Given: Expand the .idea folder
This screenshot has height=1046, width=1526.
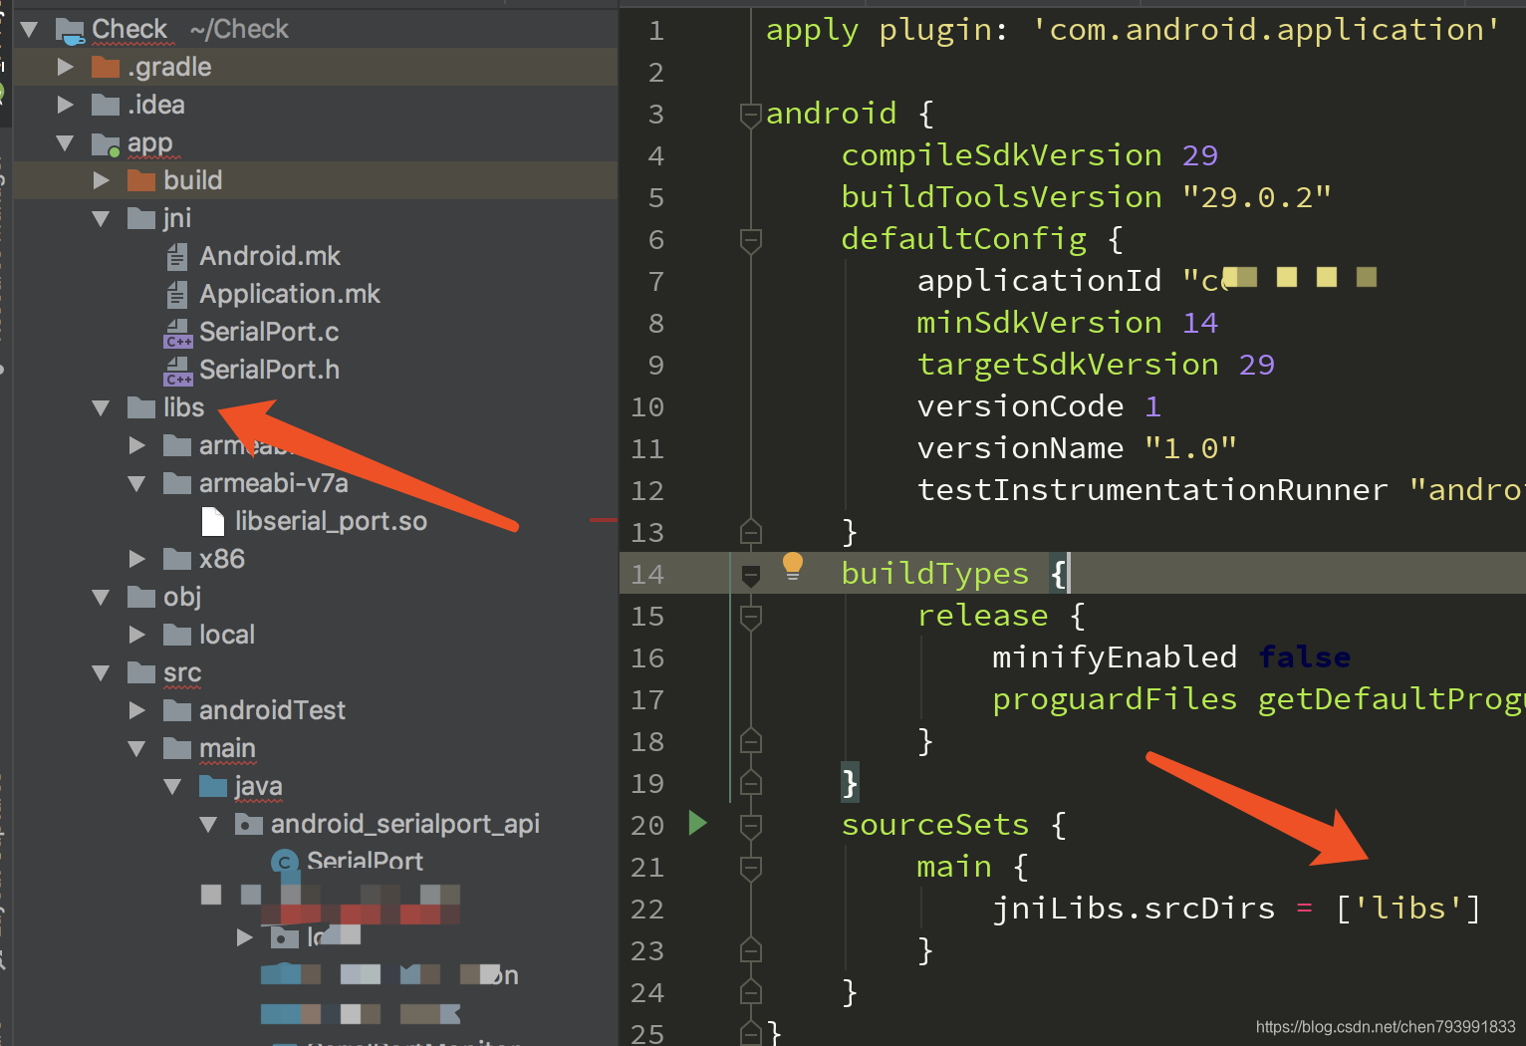Looking at the screenshot, I should 66,105.
